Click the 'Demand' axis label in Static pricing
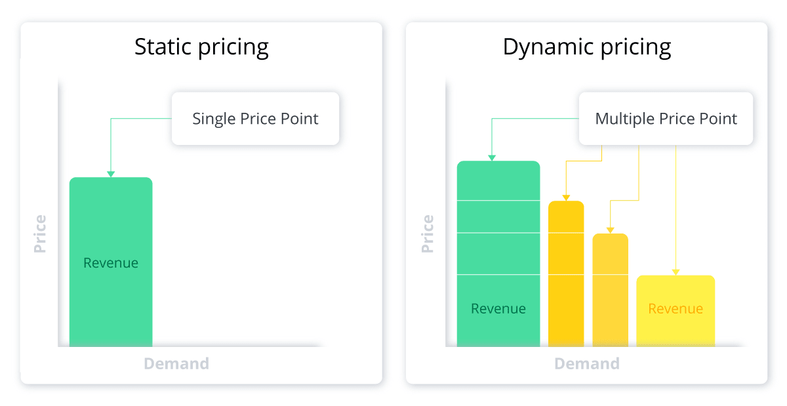The image size is (787, 406). pyautogui.click(x=176, y=363)
